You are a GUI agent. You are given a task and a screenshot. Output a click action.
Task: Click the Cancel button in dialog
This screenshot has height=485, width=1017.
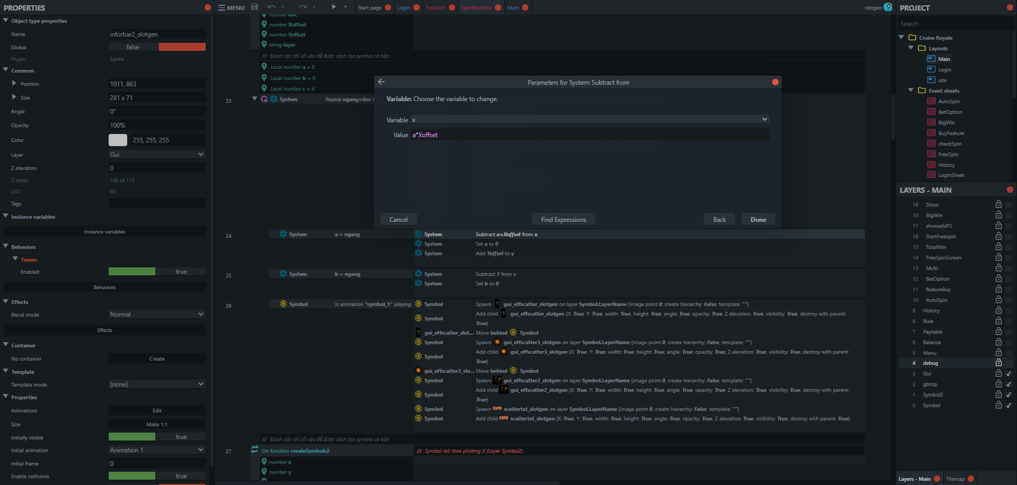point(399,219)
